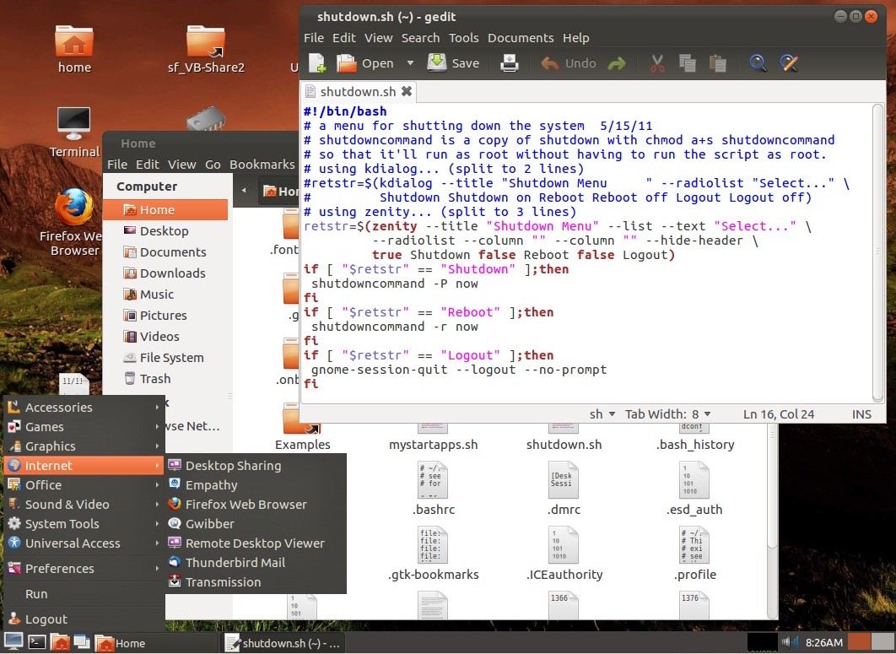Undo the last edit in gedit
Viewport: 896px width, 654px height.
click(569, 63)
